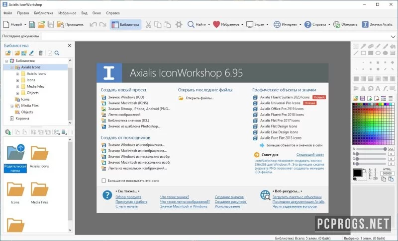Screen dimensions: 398x241
Task: Click the library search magnifier icon
Action: click(x=57, y=53)
